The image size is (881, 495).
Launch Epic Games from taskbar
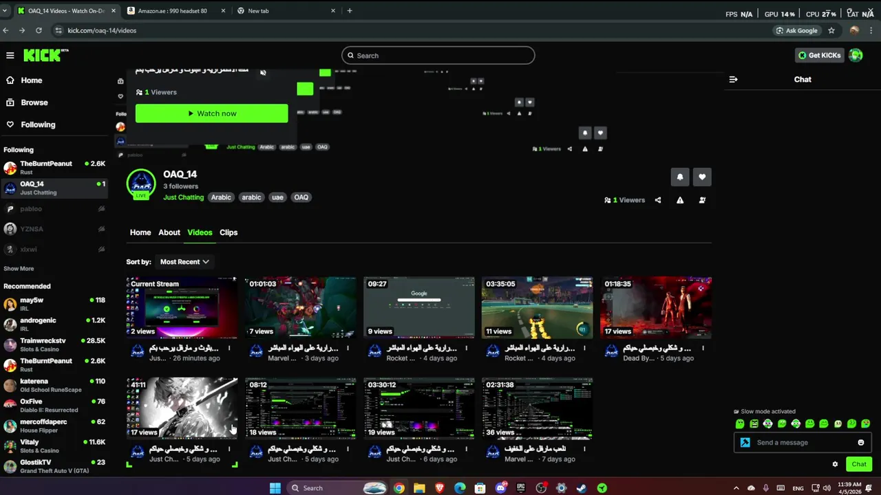point(521,488)
